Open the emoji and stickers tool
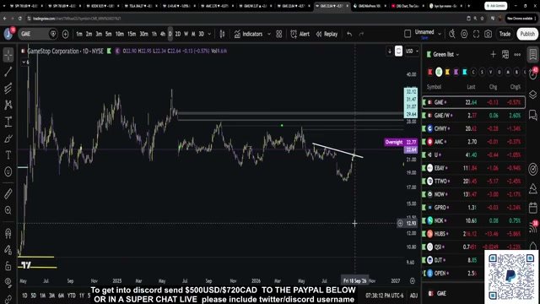 [8, 171]
